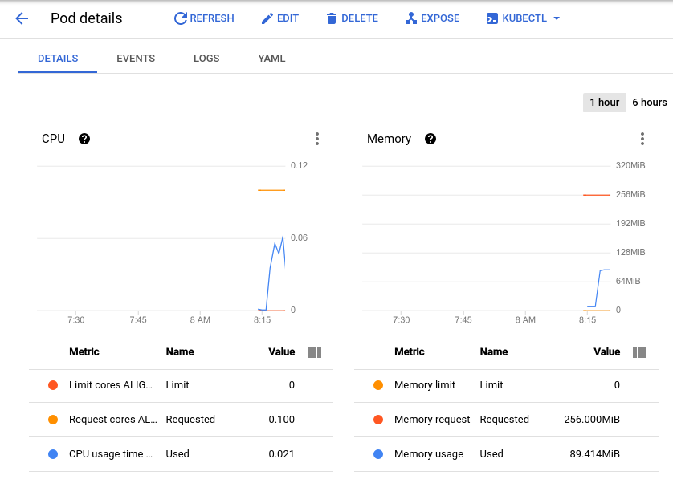The image size is (673, 483).
Task: Open CPU help question mark icon
Action: tap(84, 139)
